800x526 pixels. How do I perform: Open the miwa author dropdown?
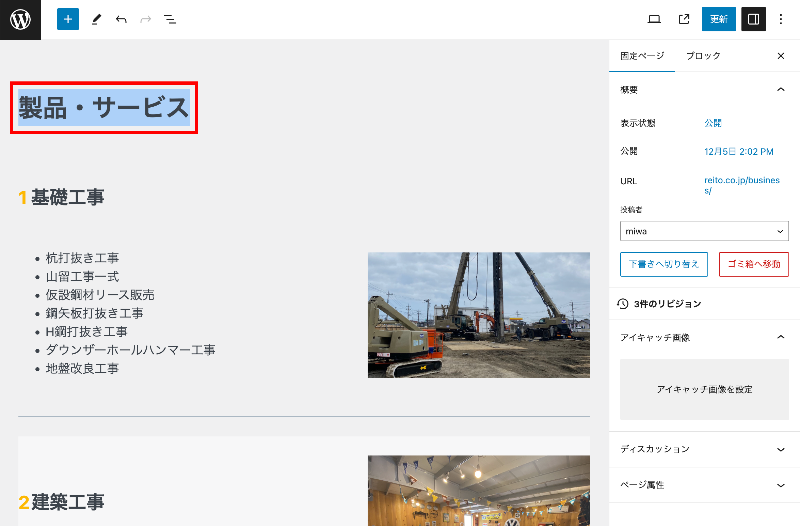pos(704,231)
